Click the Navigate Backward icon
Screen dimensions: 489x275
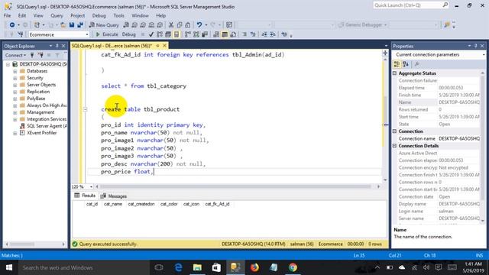(x=12, y=25)
